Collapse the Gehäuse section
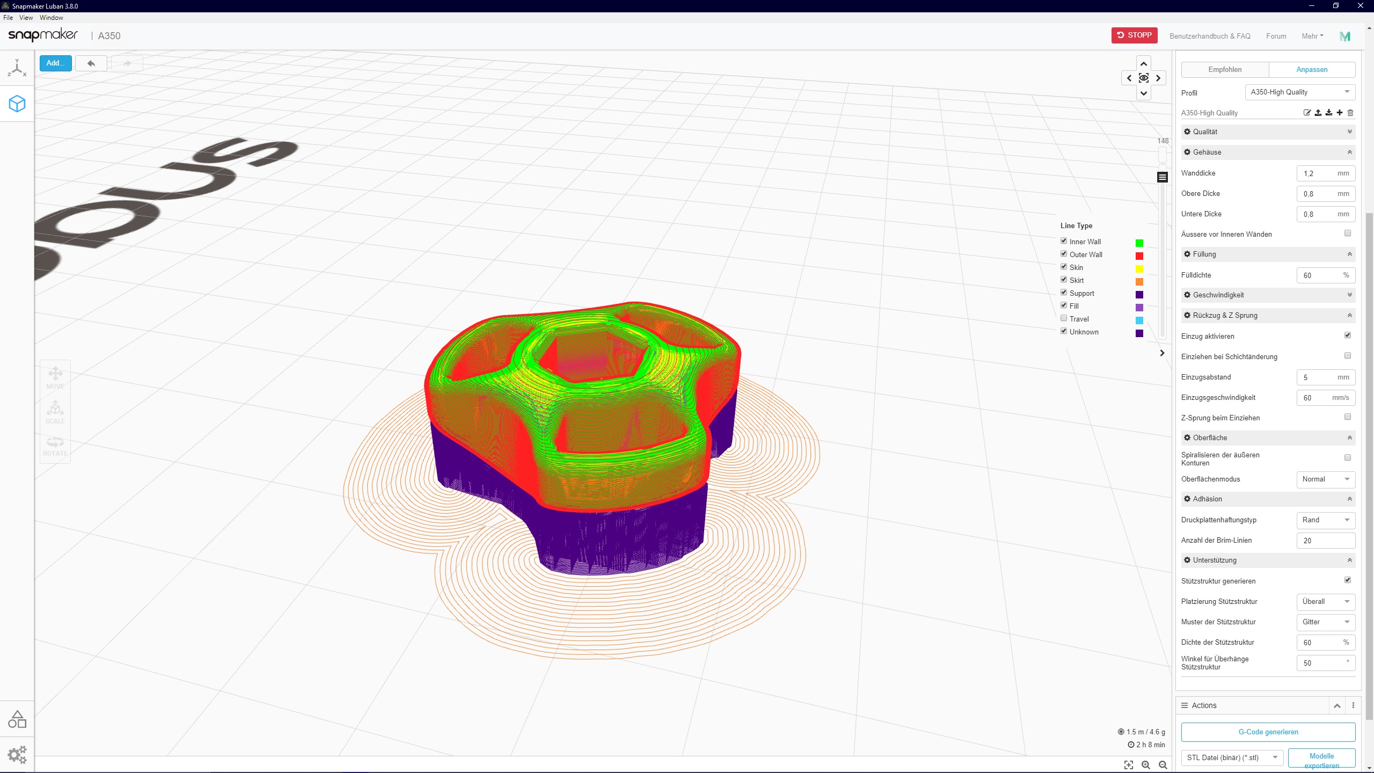The width and height of the screenshot is (1374, 773). click(x=1268, y=152)
